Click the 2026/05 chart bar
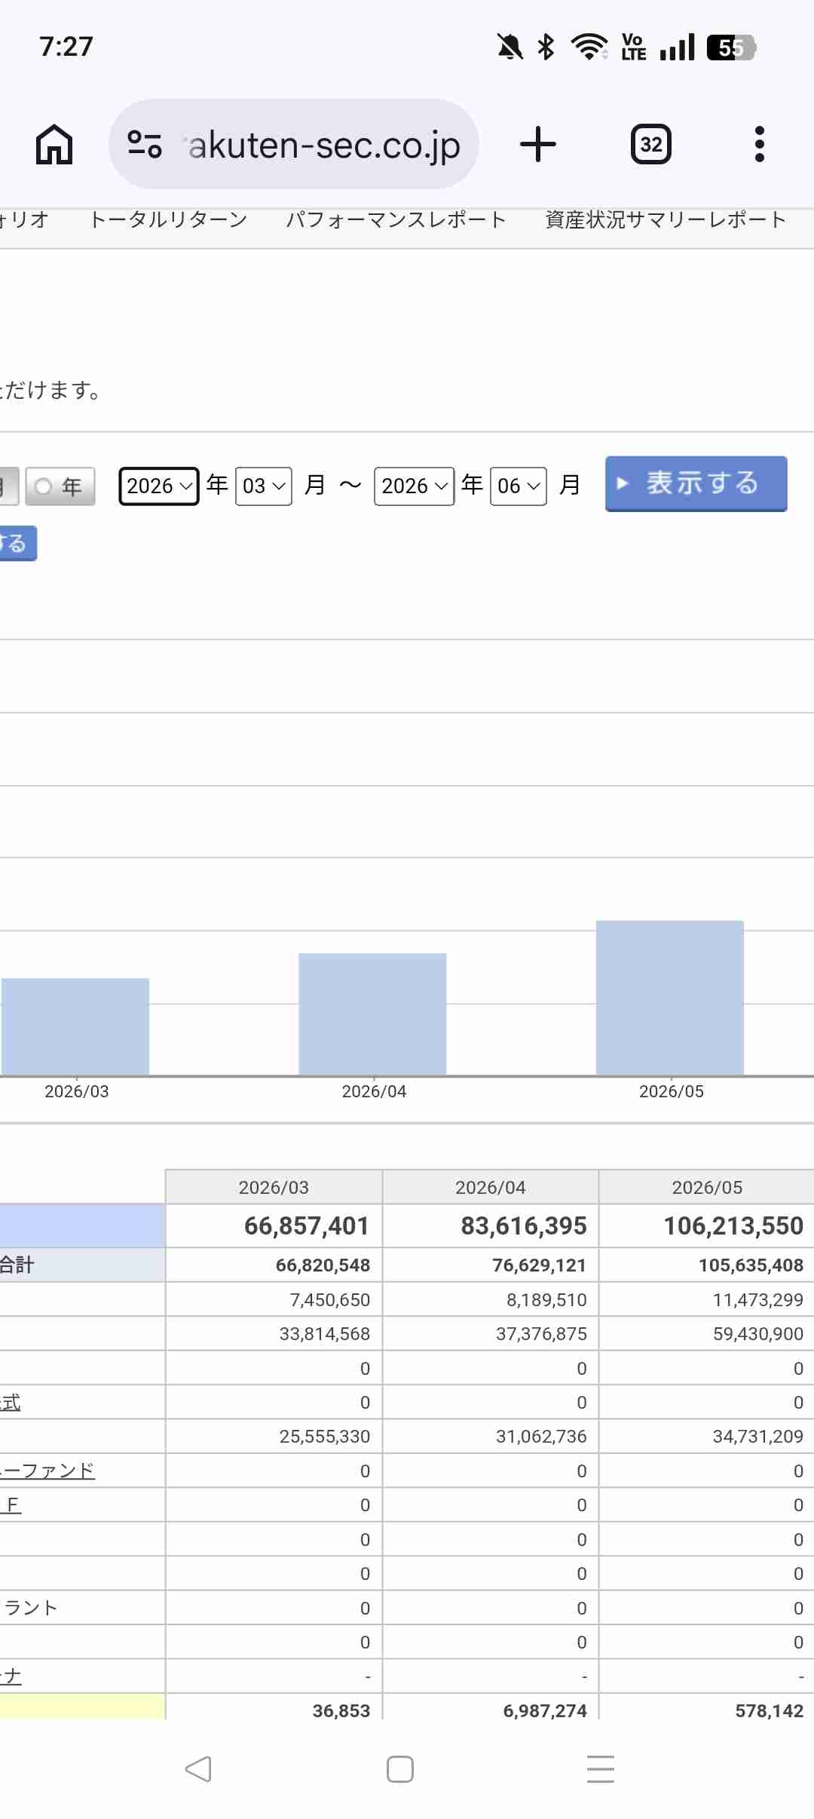The image size is (814, 1819). tap(670, 998)
